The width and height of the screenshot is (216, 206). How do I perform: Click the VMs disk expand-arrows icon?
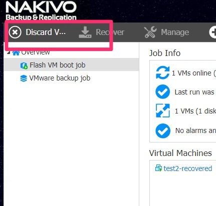click(162, 110)
